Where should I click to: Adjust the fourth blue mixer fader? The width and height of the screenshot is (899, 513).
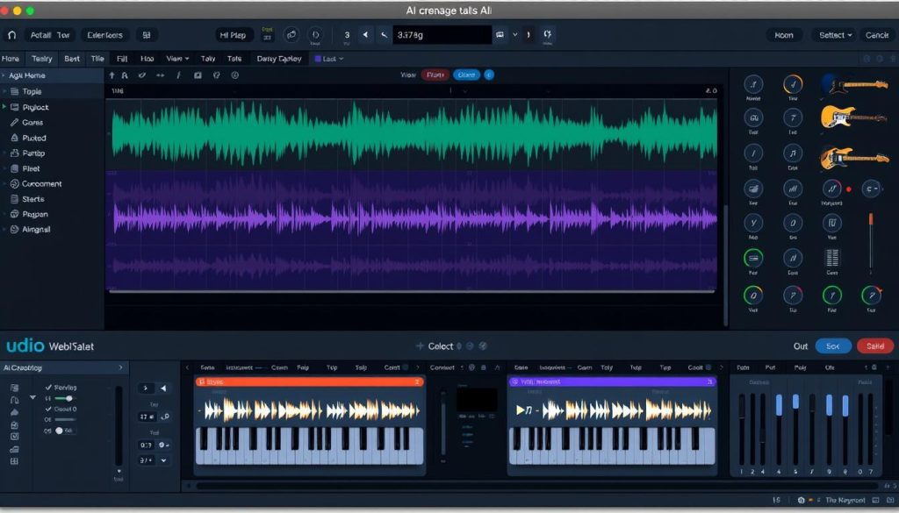coord(845,405)
